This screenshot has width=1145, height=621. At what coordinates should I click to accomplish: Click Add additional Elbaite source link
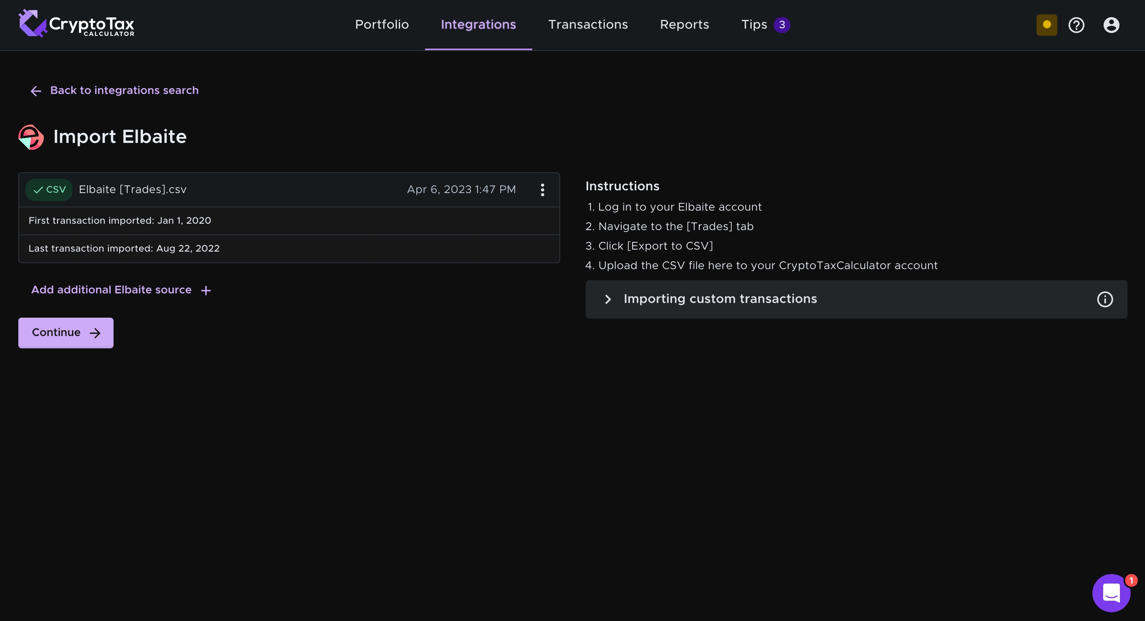[111, 290]
